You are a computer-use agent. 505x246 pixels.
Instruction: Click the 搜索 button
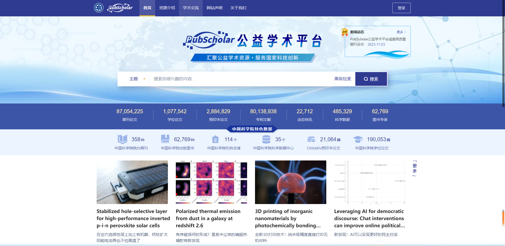[371, 79]
